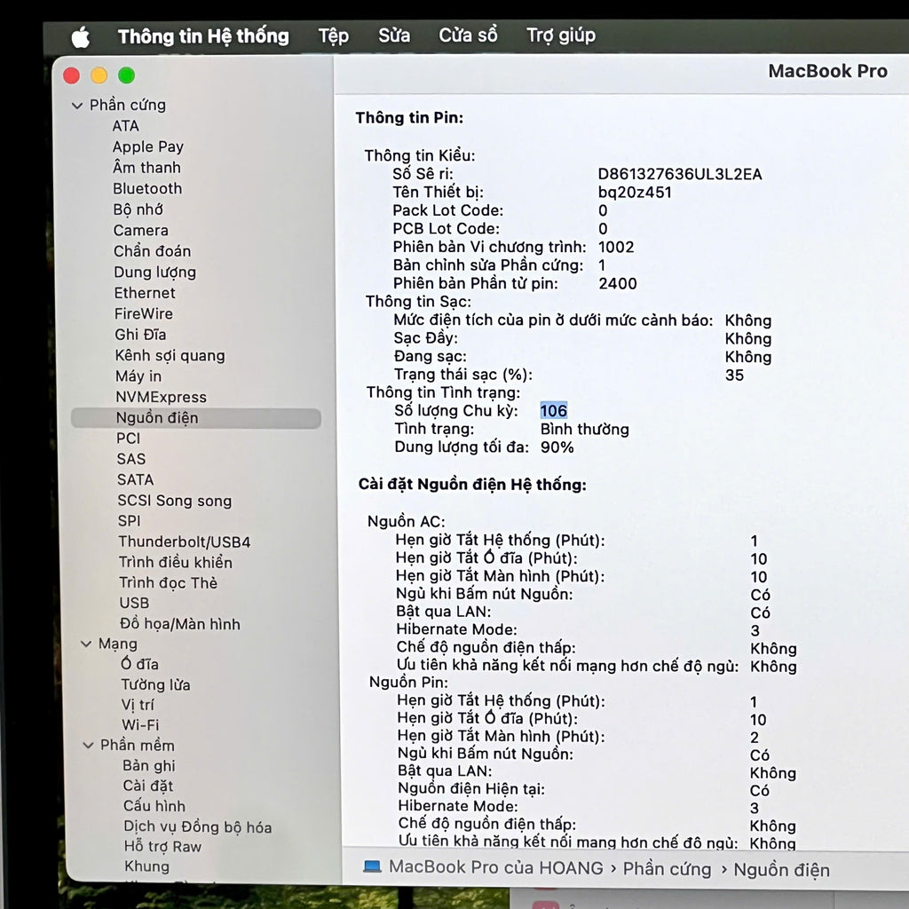The width and height of the screenshot is (909, 909).
Task: Click Nguồn điện in the path bar
Action: click(x=781, y=870)
